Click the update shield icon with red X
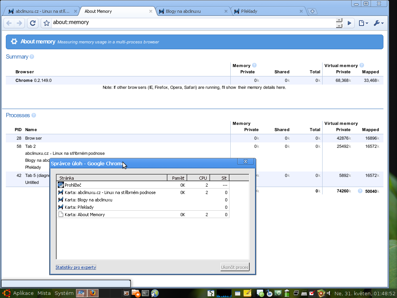 [321, 293]
